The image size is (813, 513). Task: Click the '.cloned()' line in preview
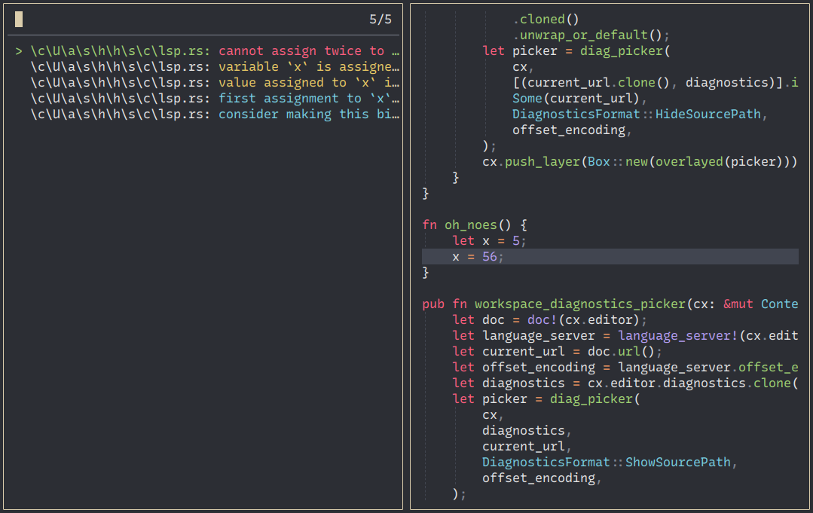[x=546, y=19]
